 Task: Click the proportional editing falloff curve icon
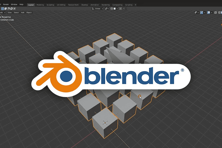[x=124, y=9]
